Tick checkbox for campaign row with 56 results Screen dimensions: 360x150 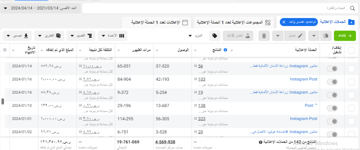pos(351,69)
